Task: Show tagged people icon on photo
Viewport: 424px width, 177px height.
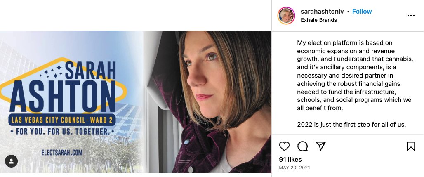Action: (11, 161)
